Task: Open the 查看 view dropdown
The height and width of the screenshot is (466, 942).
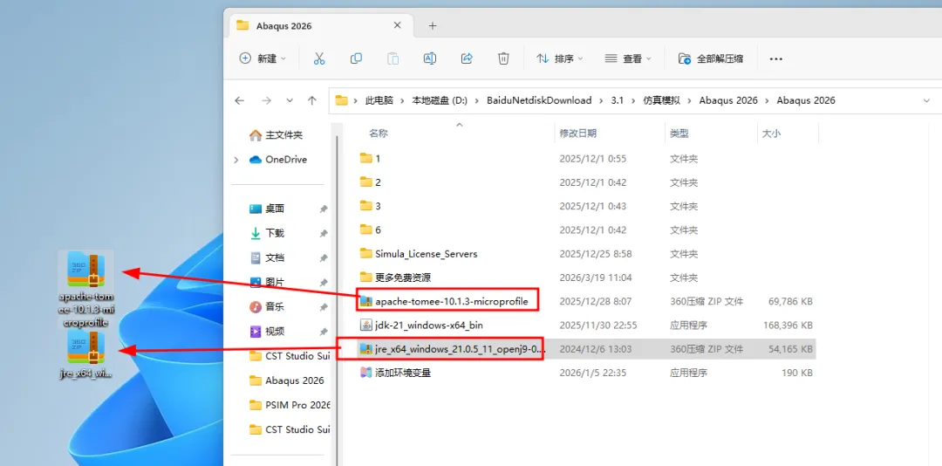Action: [x=628, y=58]
